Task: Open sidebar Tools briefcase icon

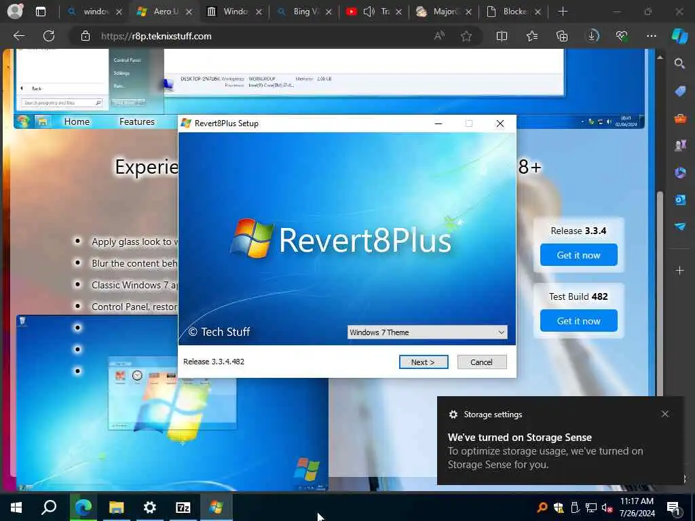Action: click(680, 118)
